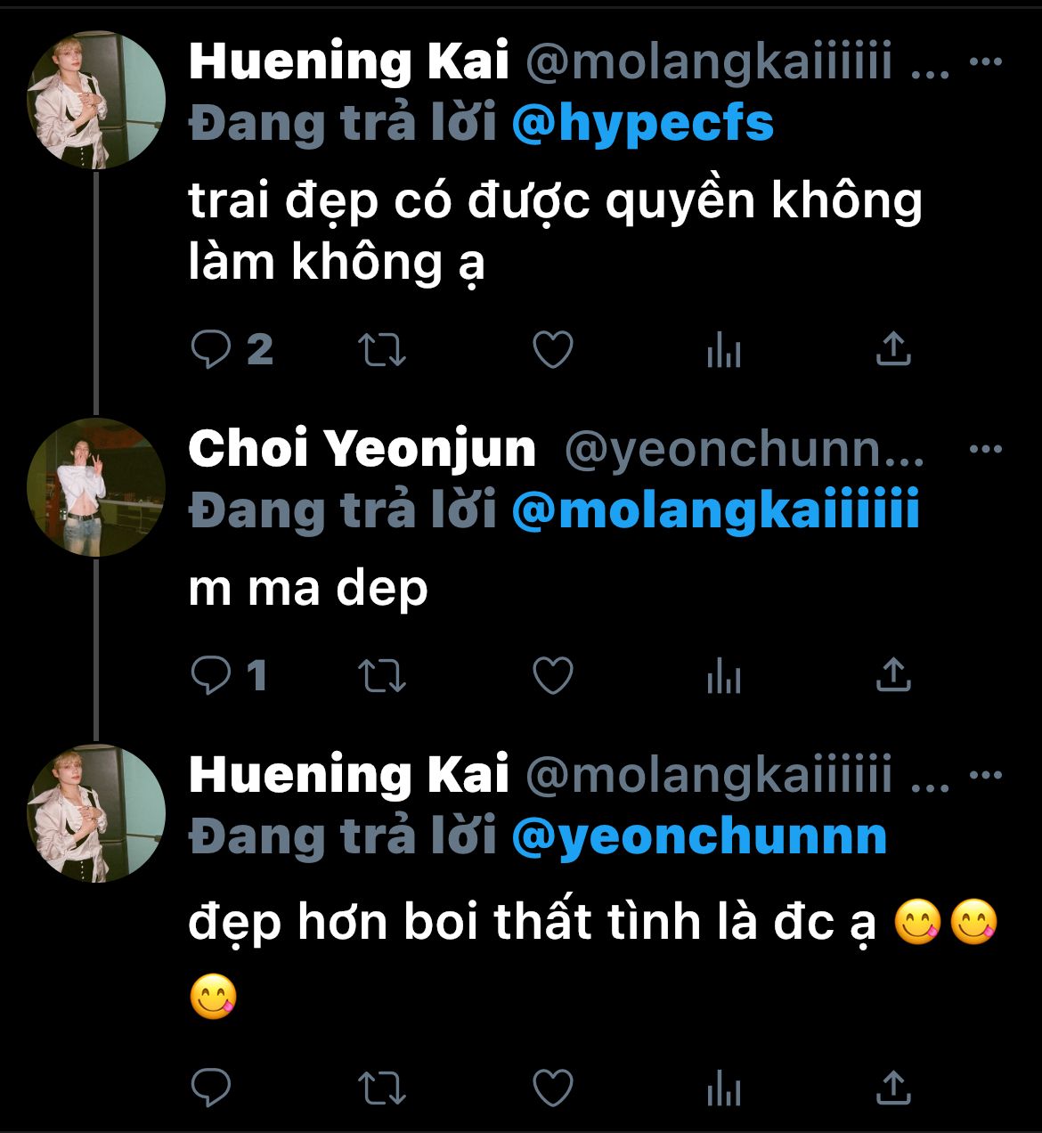
Task: View analytics of Choi Yeonjun's tweet
Action: 723,678
